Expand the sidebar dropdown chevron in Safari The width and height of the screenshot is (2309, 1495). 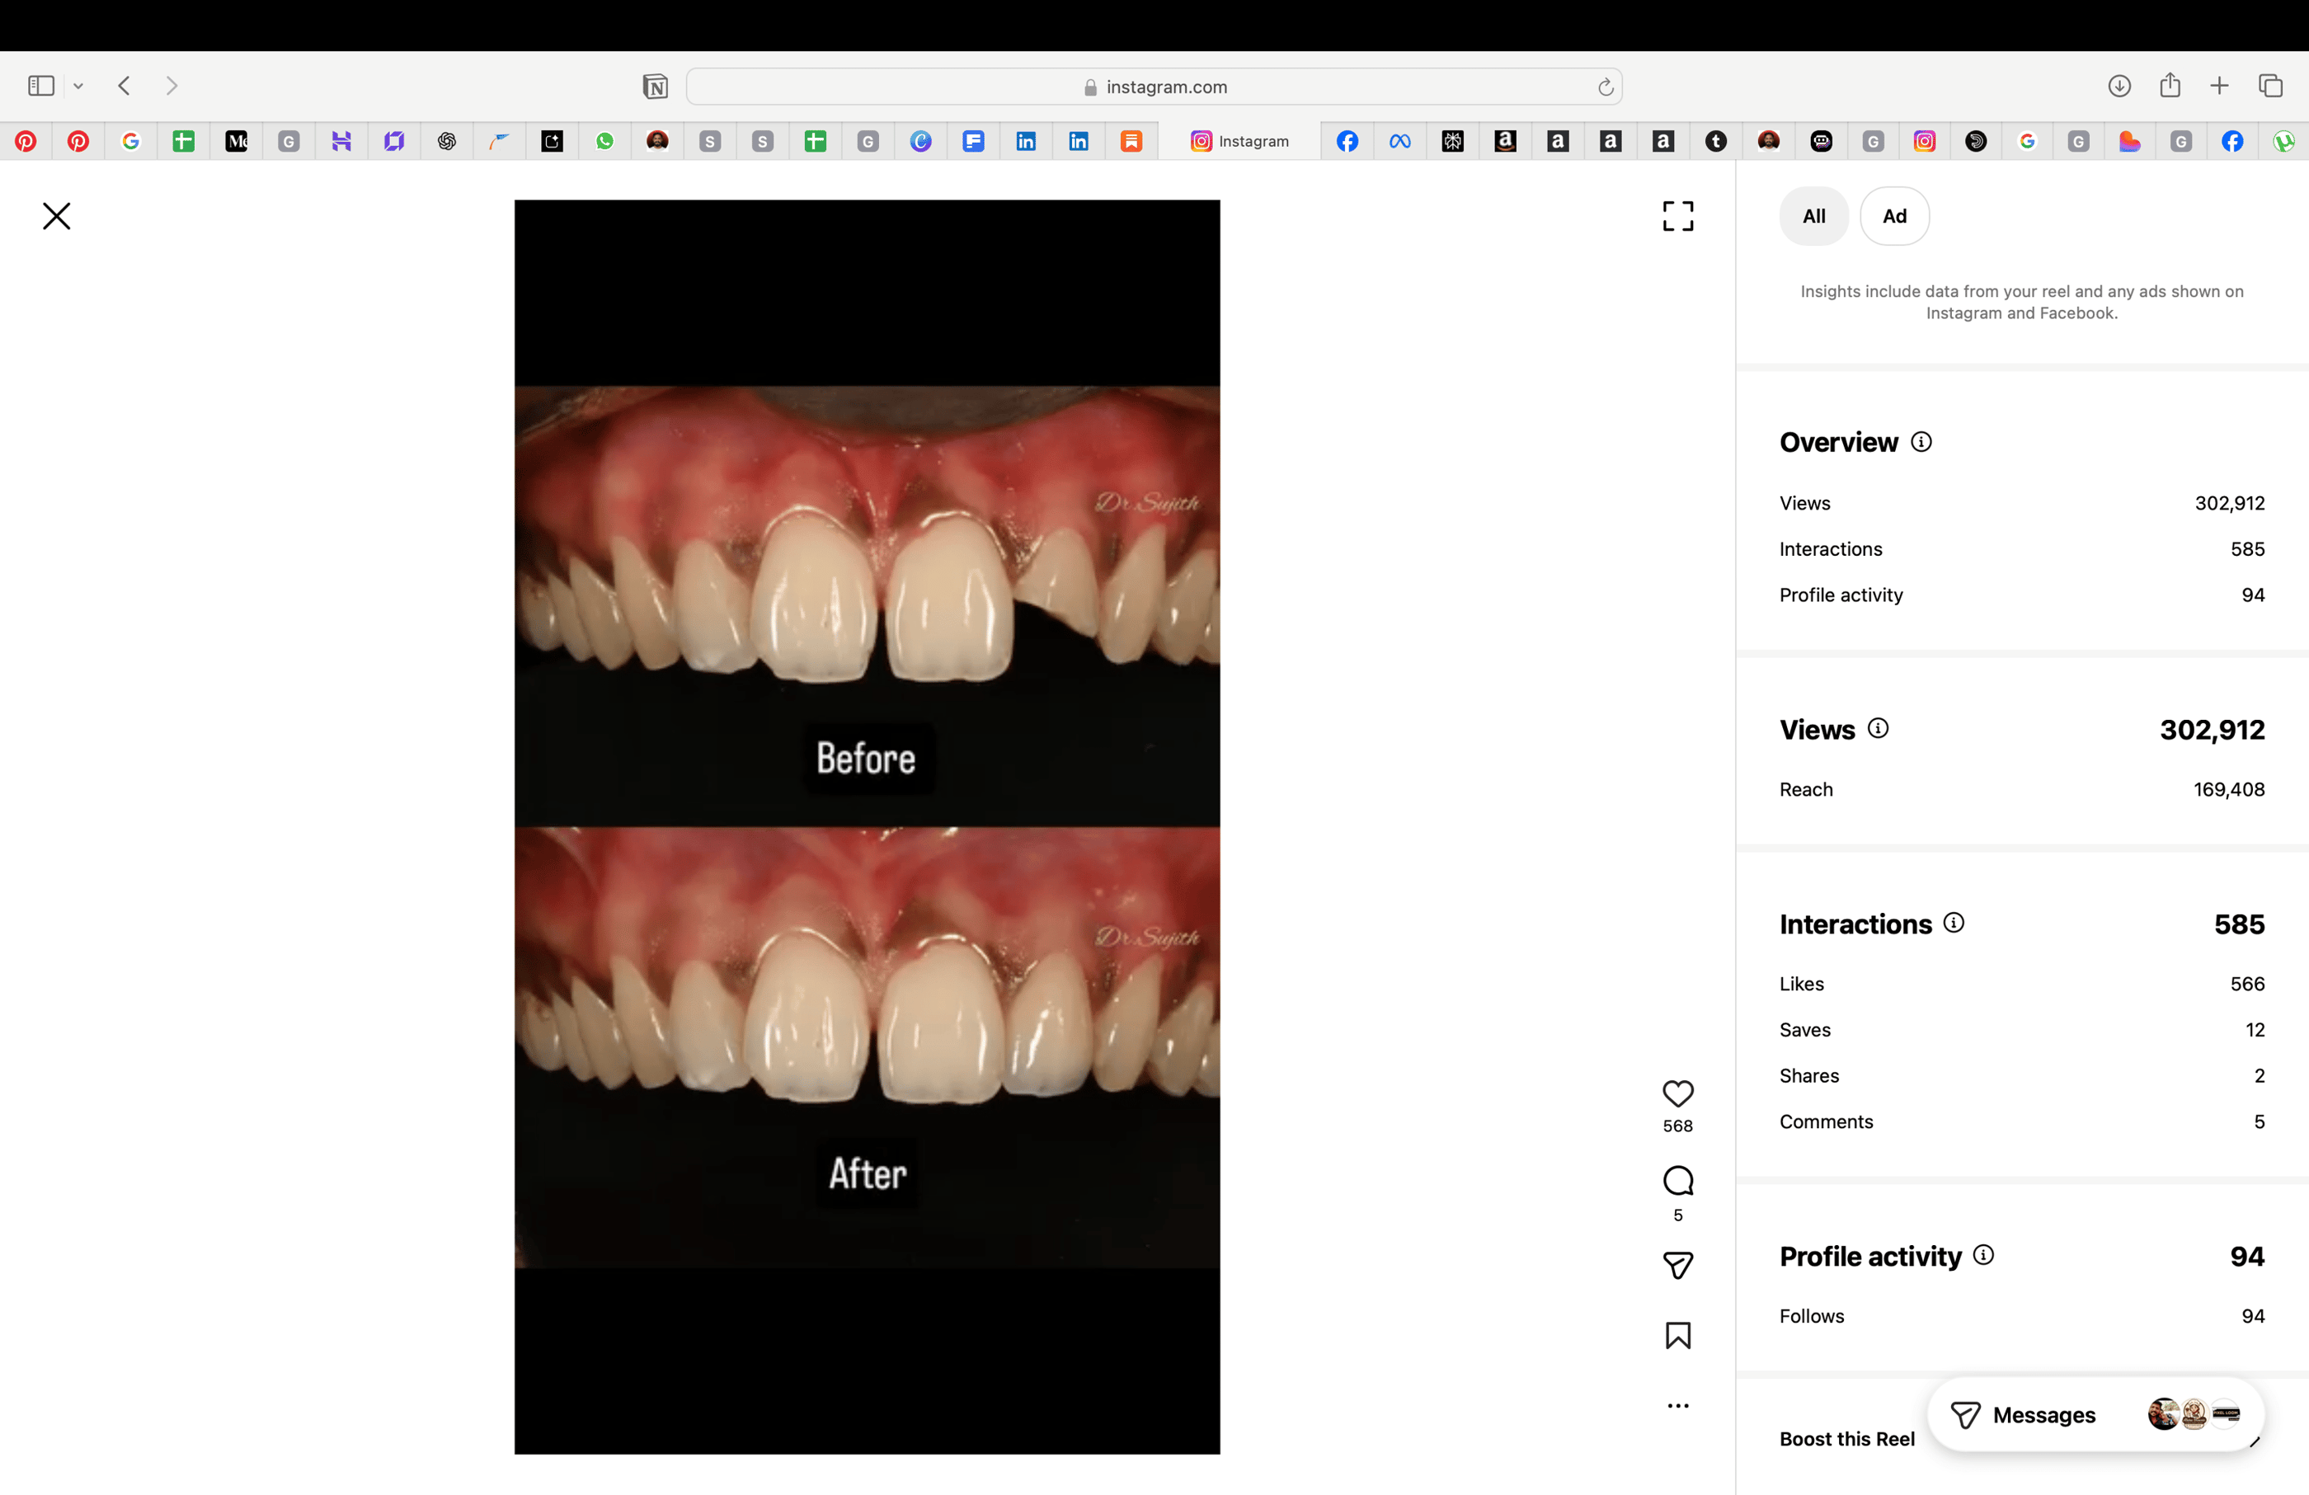(78, 87)
